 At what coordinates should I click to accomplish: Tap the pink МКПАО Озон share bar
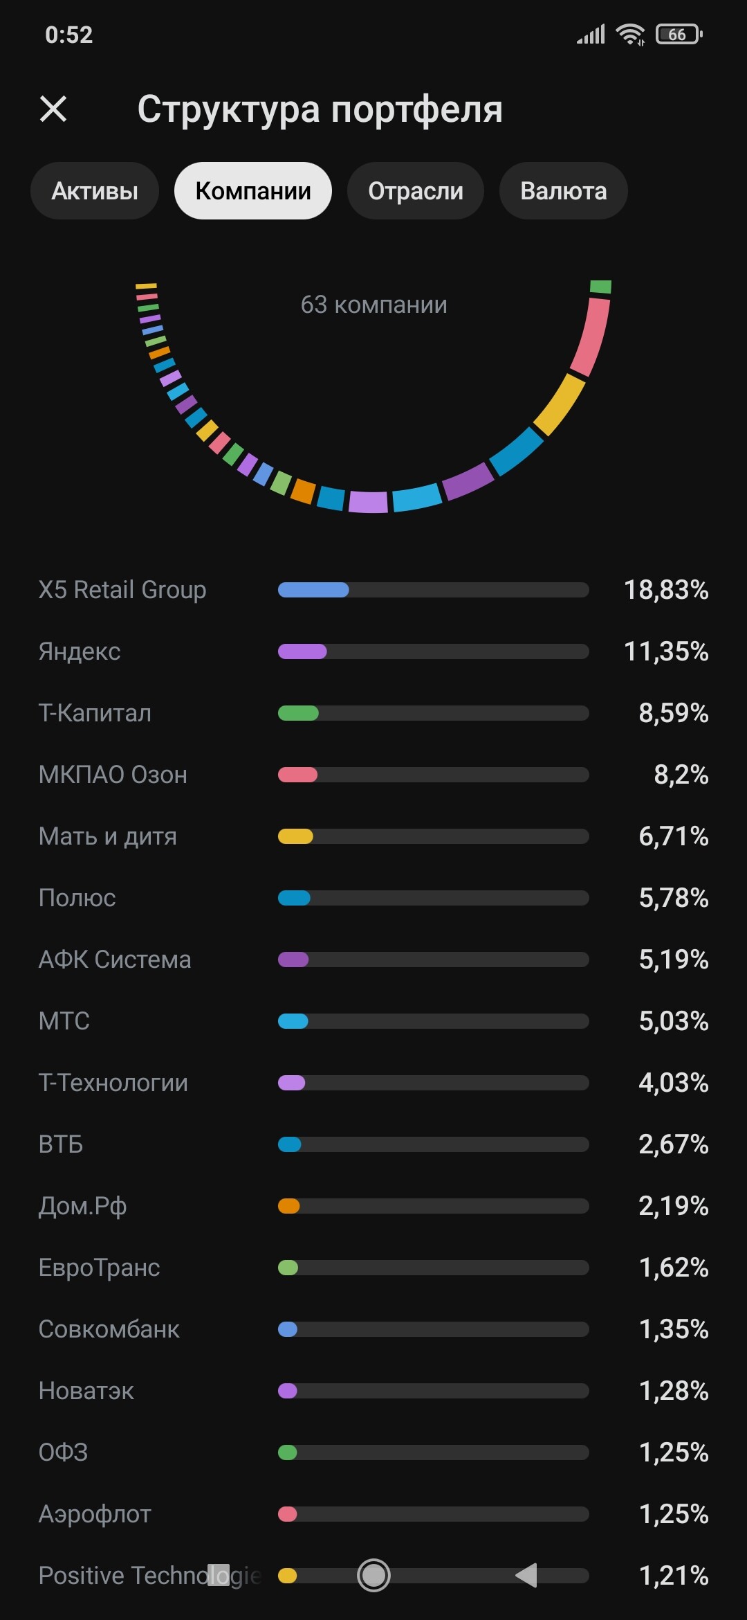click(x=298, y=775)
